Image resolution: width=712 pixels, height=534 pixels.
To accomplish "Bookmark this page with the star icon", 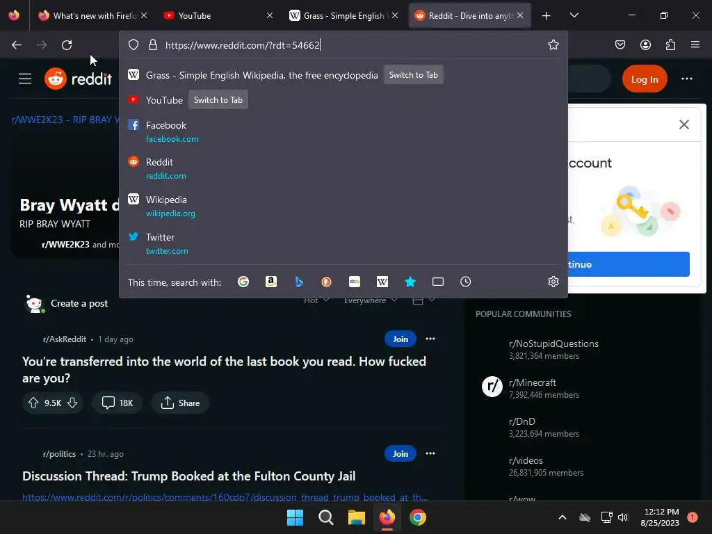I will [553, 44].
